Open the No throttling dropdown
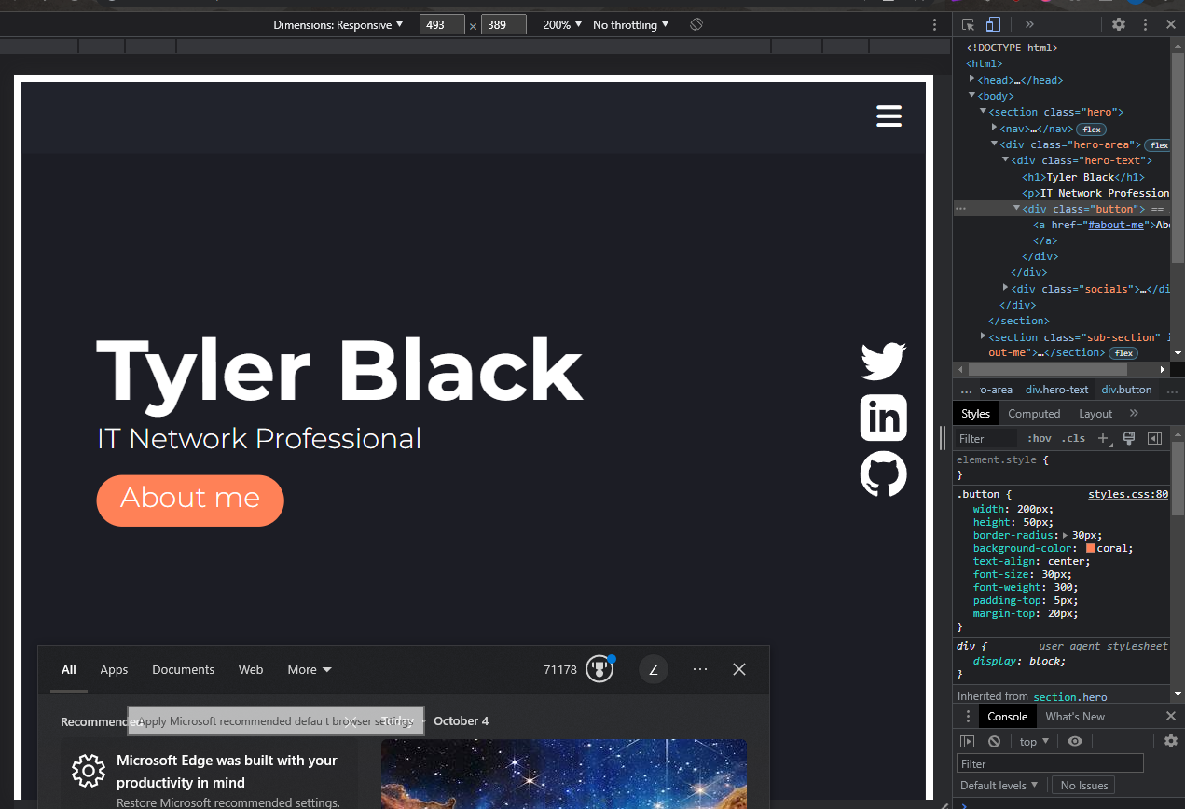1185x809 pixels. coord(630,24)
